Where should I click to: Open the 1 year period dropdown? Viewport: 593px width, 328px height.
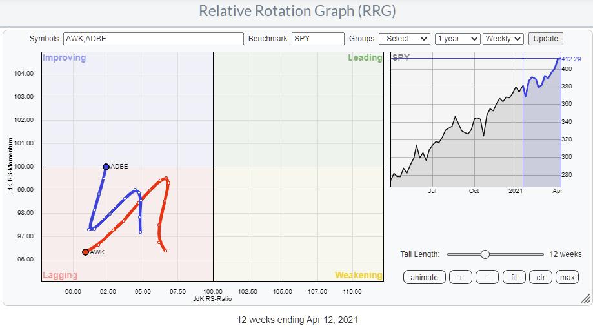click(x=457, y=39)
